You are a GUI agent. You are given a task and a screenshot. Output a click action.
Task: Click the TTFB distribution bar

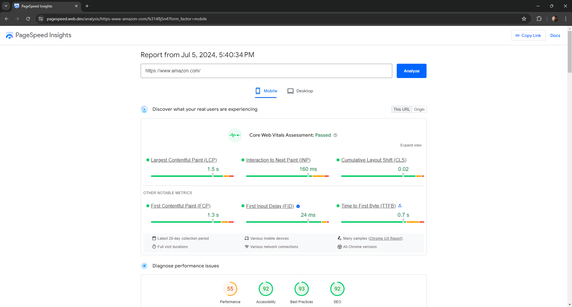tap(382, 222)
